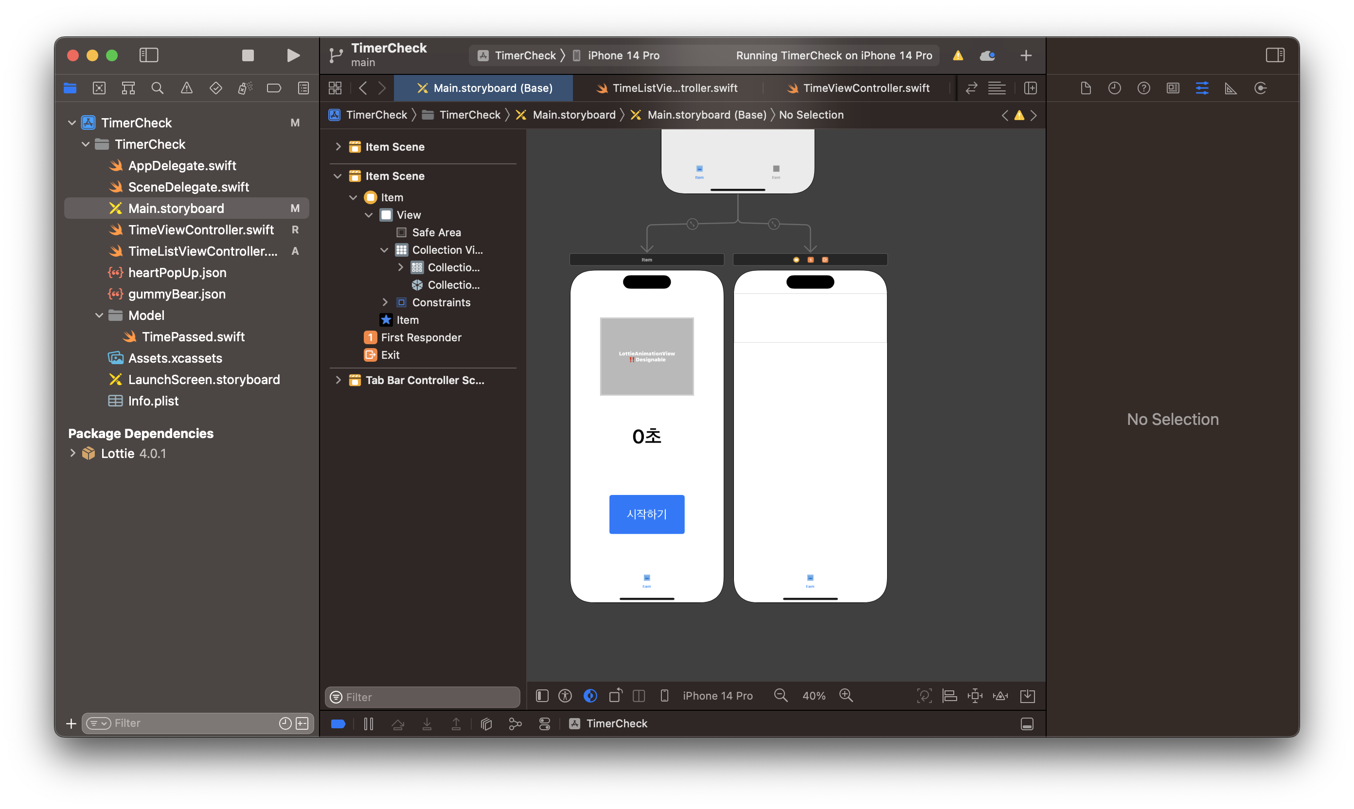Click the Navigator panel toggle icon

pyautogui.click(x=149, y=54)
